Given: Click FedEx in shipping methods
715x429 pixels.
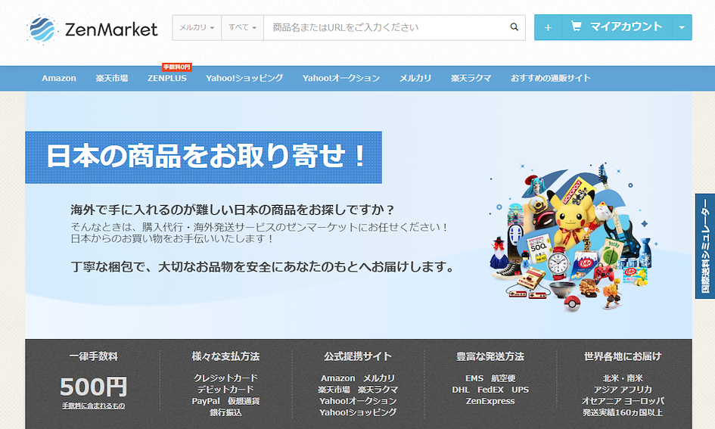Looking at the screenshot, I should tap(490, 390).
